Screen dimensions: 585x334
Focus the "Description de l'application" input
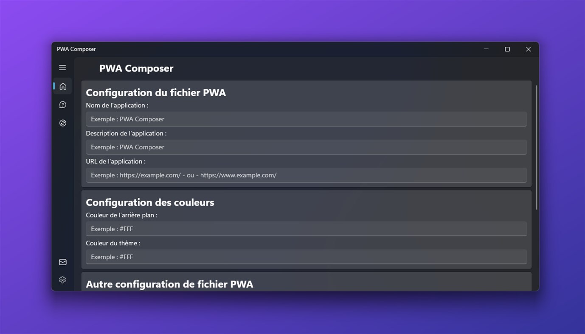click(306, 147)
